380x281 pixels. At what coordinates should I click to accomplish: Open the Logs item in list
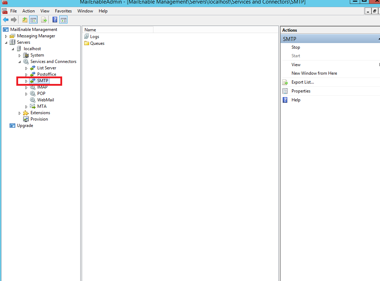94,37
